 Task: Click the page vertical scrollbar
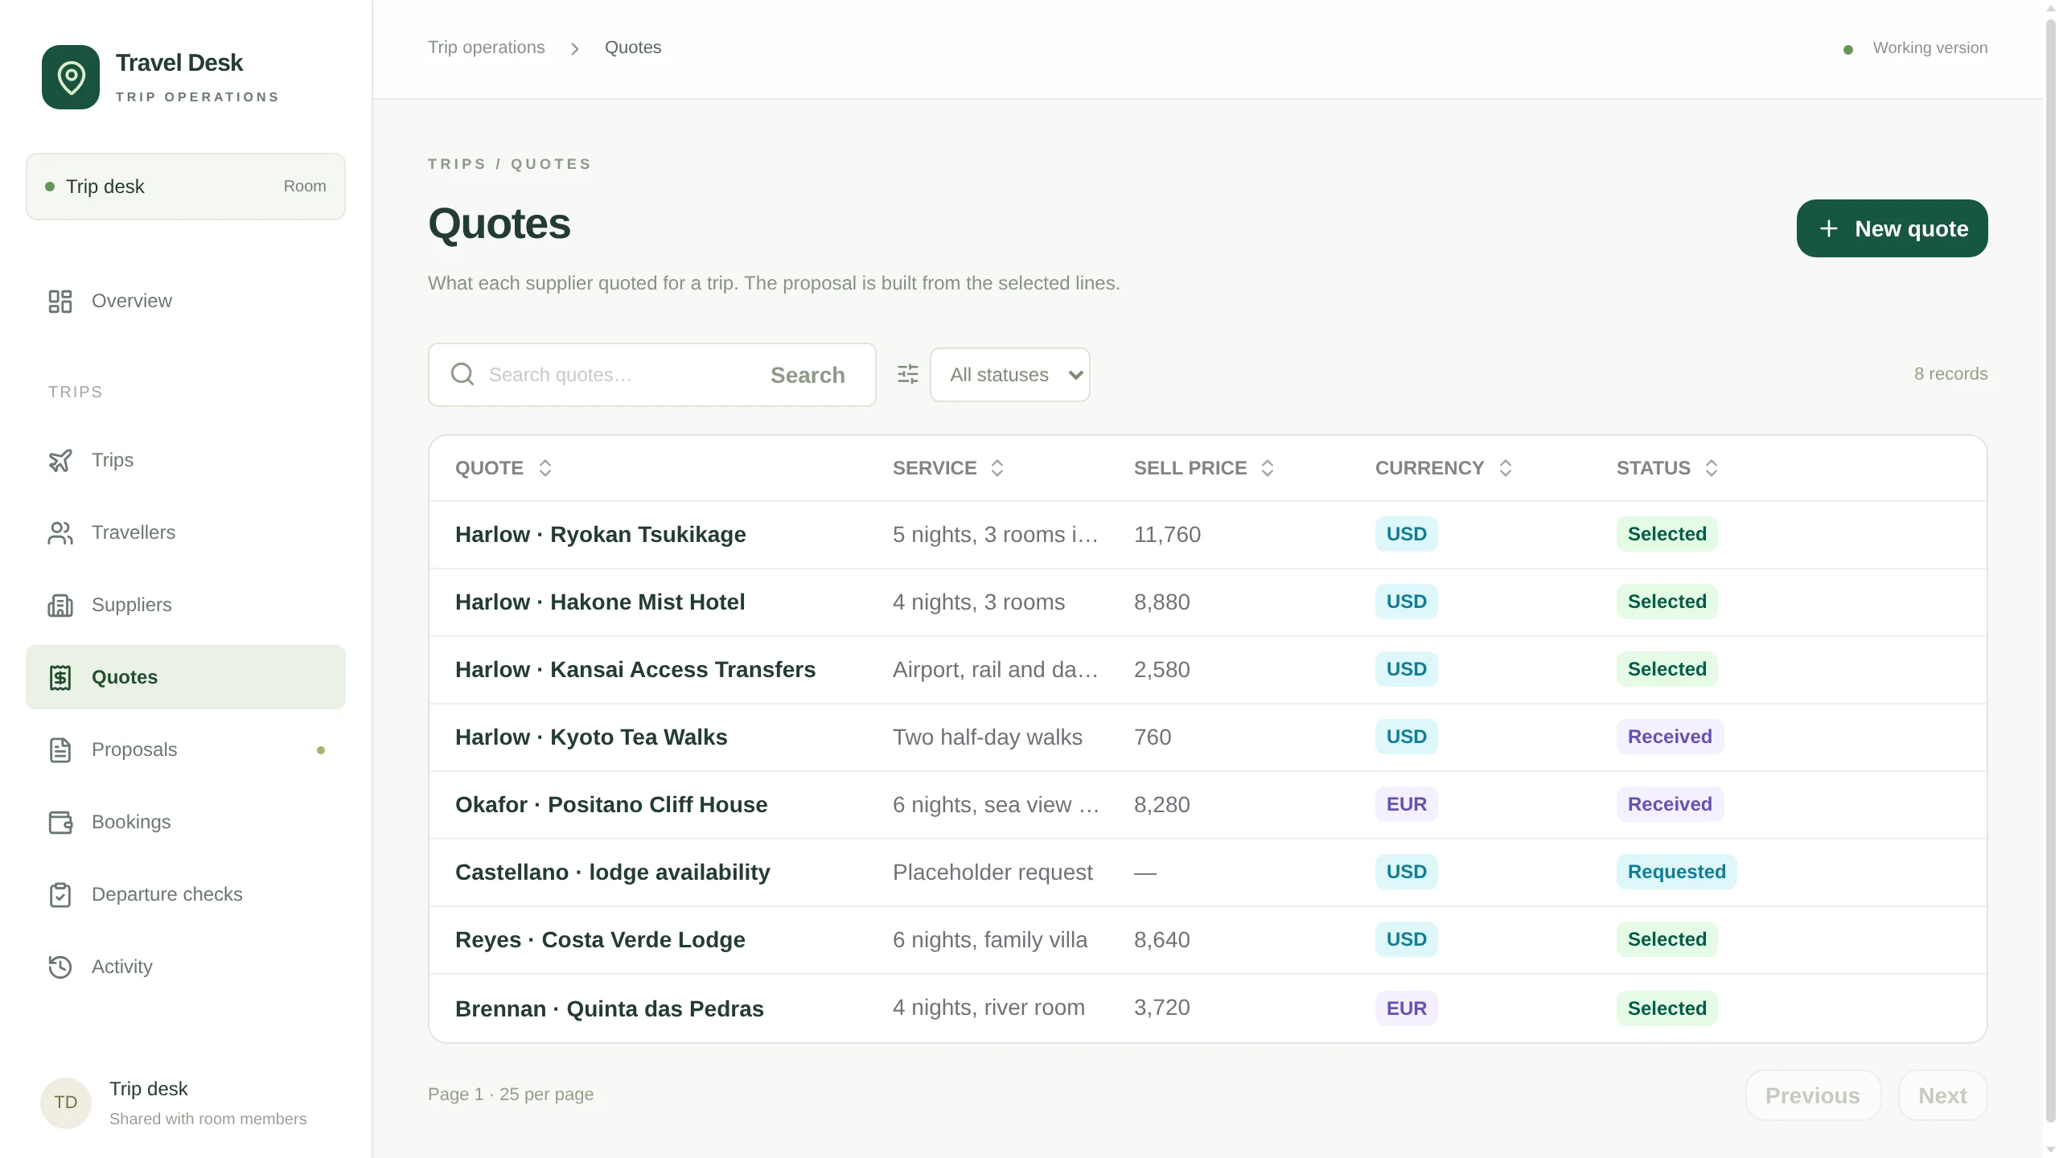point(2051,571)
